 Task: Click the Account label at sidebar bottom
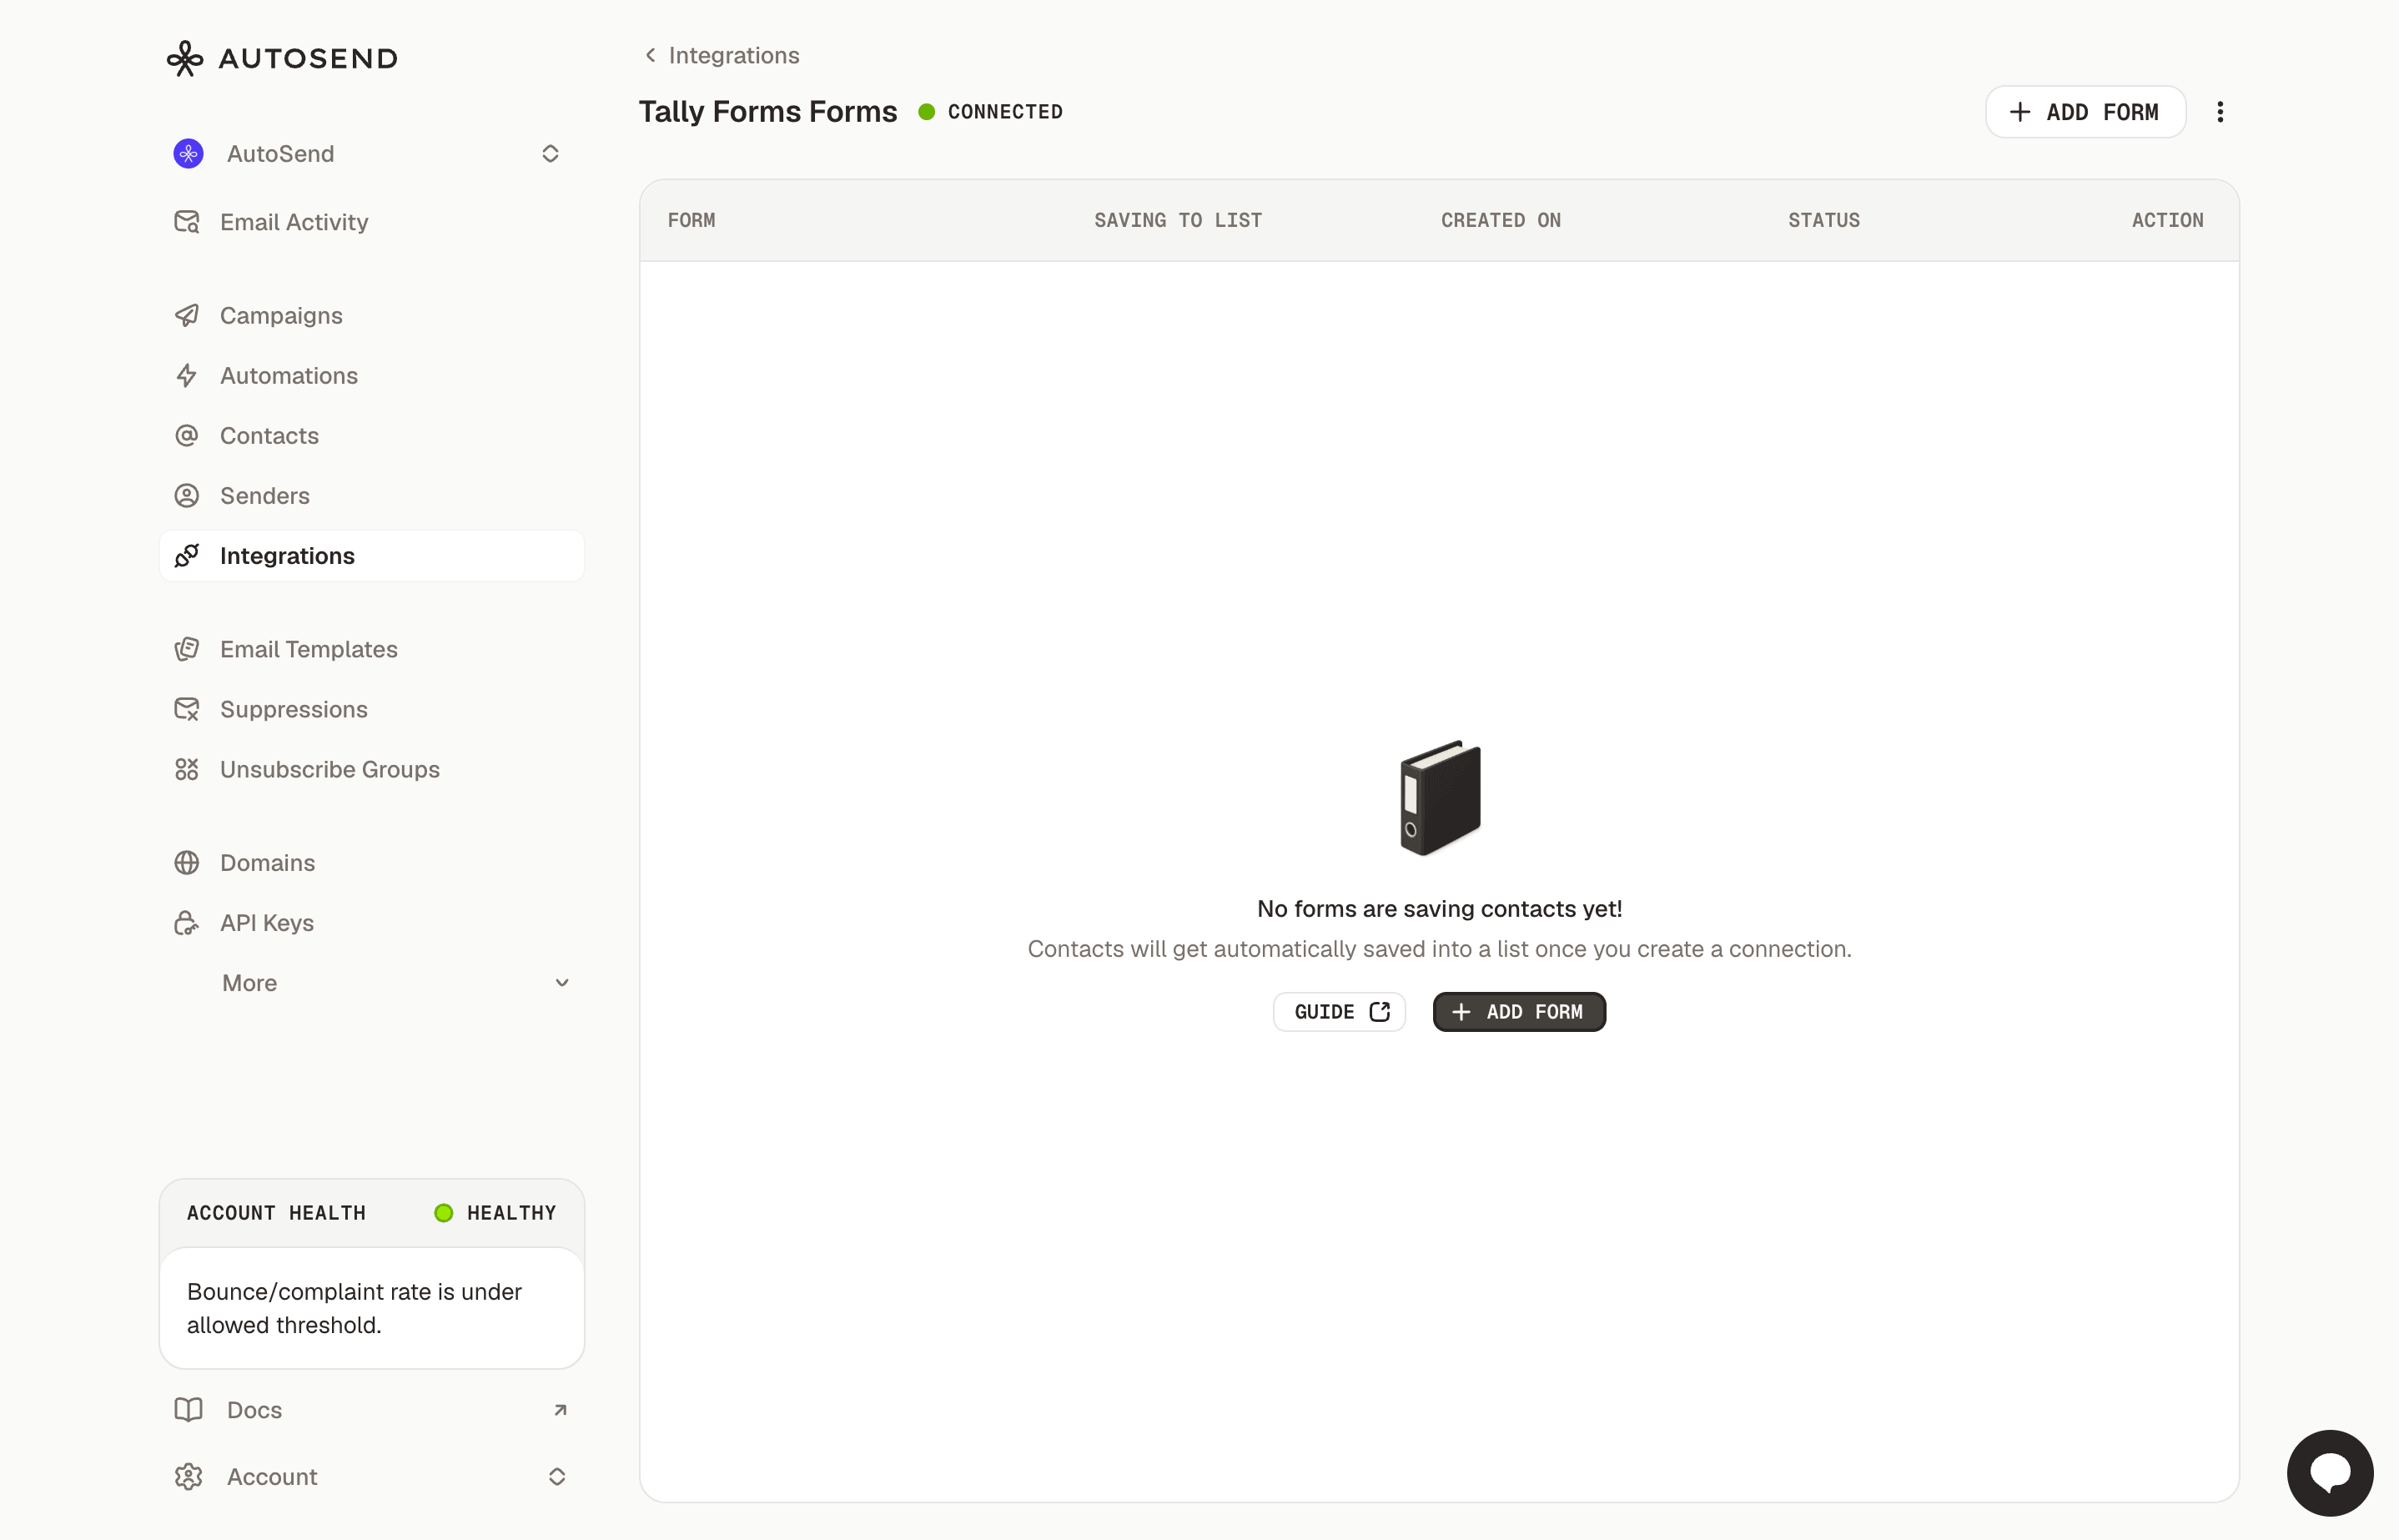(x=272, y=1477)
